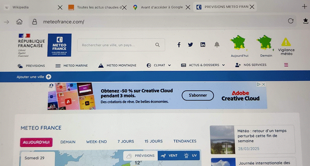Close the PREVISIONS METEO FRANCE tab
This screenshot has width=310, height=166.
(252, 7)
